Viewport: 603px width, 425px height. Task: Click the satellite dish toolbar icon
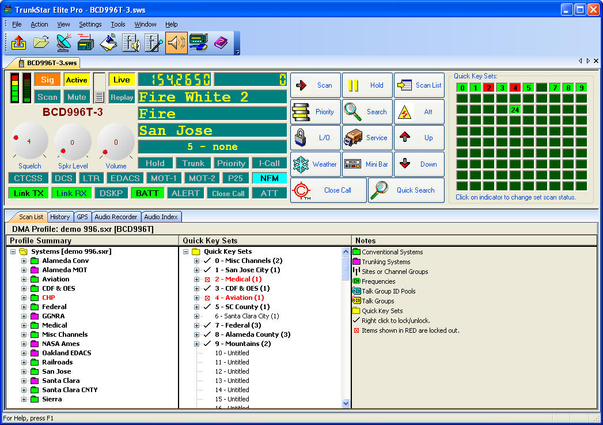pyautogui.click(x=63, y=42)
